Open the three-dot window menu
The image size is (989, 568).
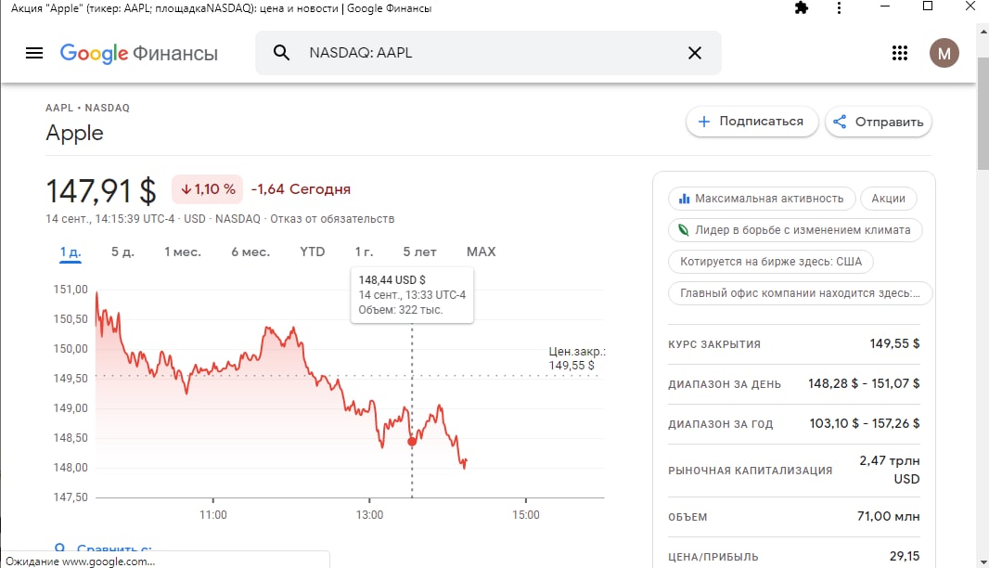pyautogui.click(x=839, y=8)
